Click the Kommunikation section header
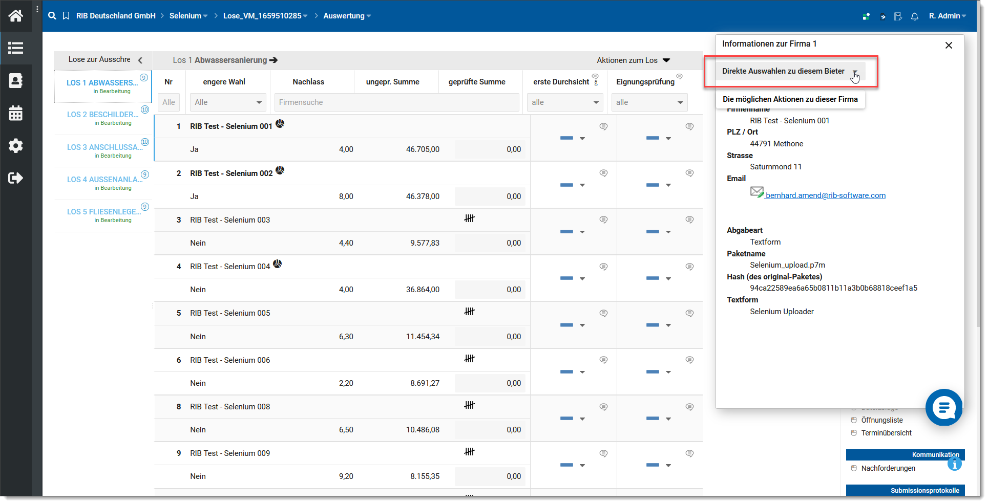The height and width of the screenshot is (504, 988). (x=905, y=455)
